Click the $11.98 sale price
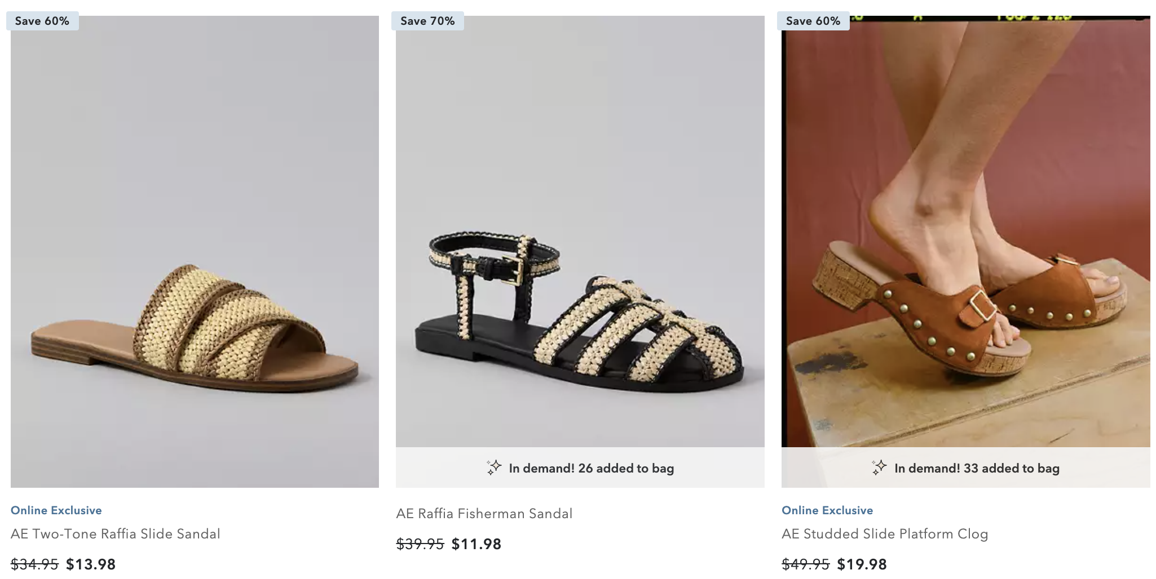The width and height of the screenshot is (1156, 579). click(476, 544)
